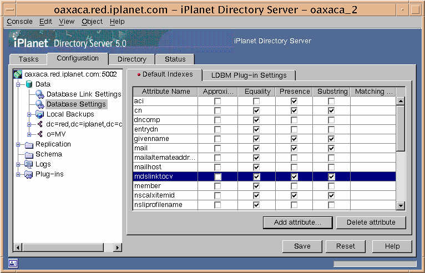The width and height of the screenshot is (425, 273).
Task: Expand the o=MV node
Action: (29, 134)
